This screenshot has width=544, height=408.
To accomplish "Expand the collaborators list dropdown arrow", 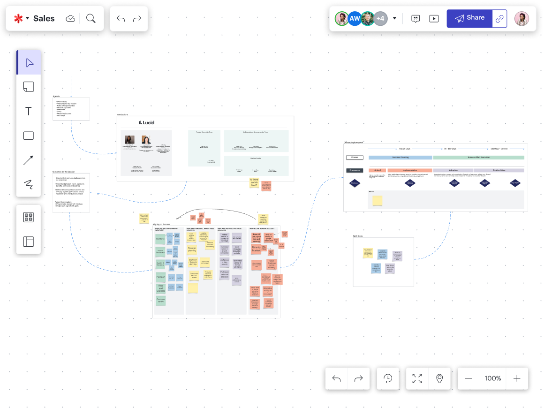I will [394, 19].
